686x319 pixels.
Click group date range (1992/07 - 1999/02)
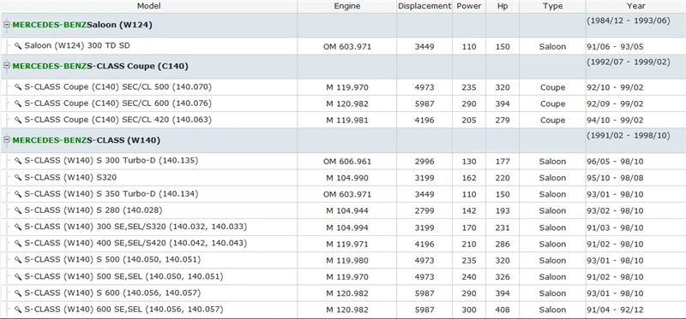629,62
